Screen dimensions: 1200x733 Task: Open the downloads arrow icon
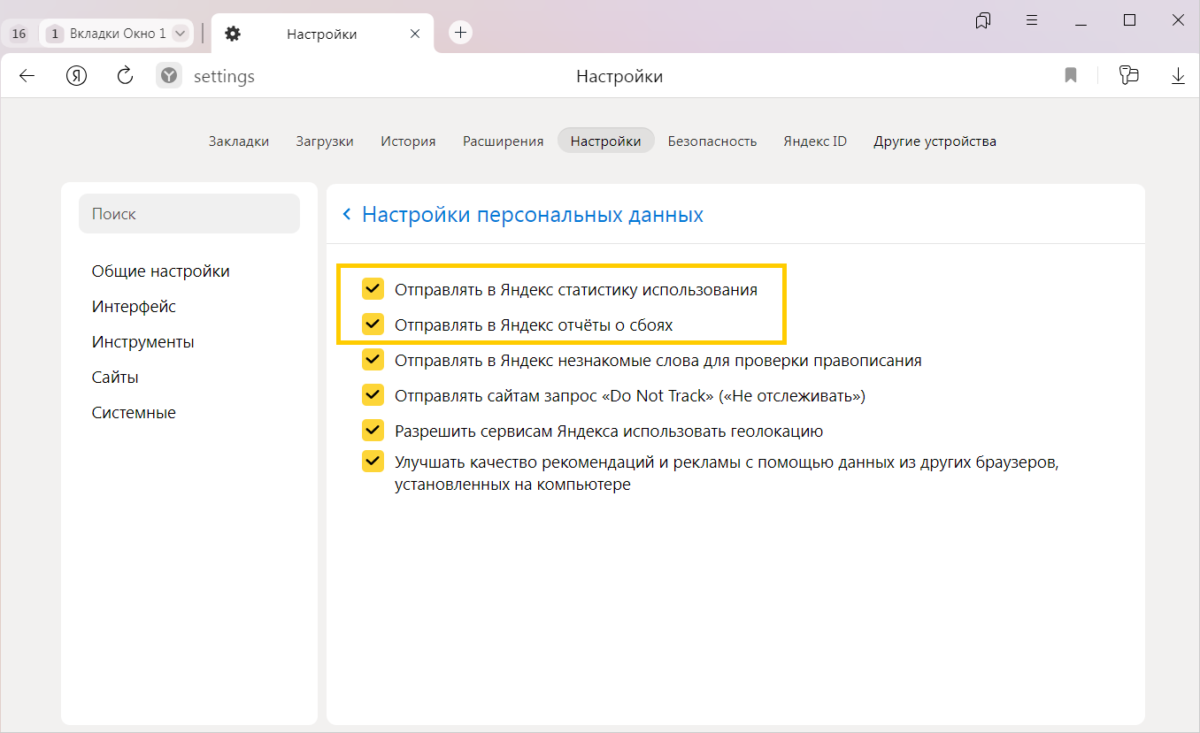pyautogui.click(x=1178, y=76)
